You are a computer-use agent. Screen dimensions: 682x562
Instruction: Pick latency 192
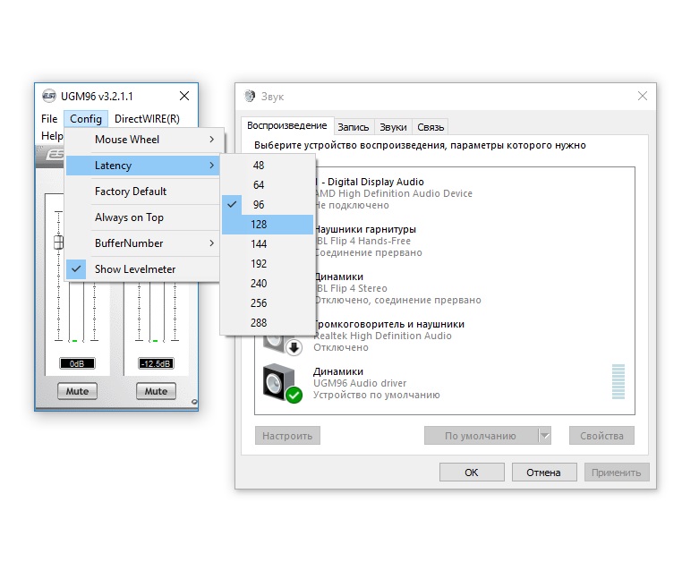click(x=267, y=264)
